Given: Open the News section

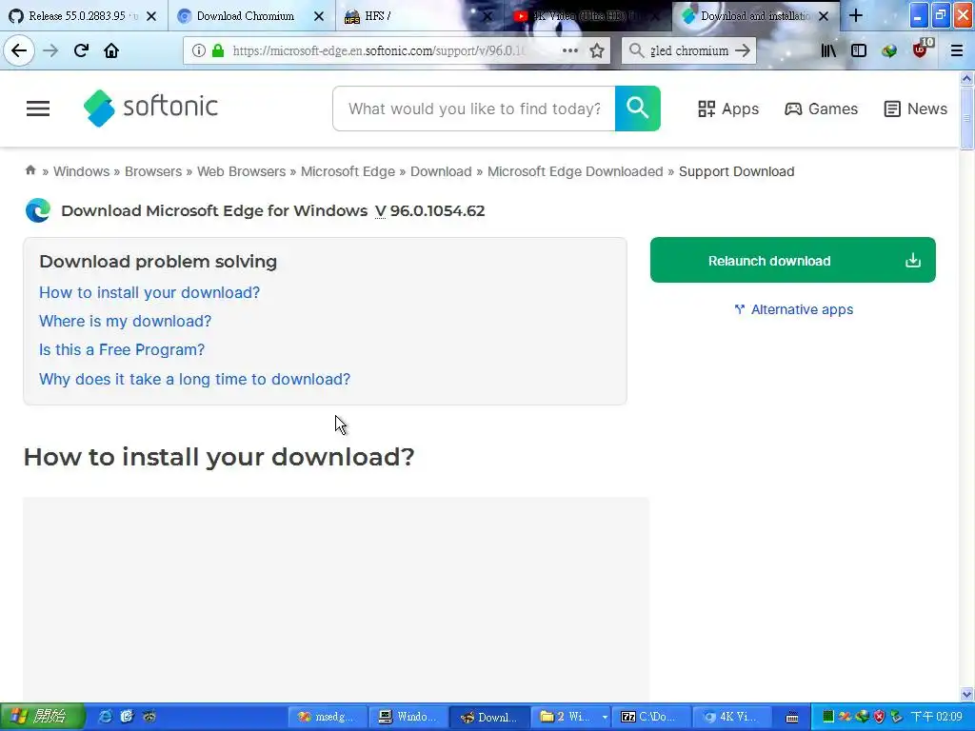Looking at the screenshot, I should point(915,109).
